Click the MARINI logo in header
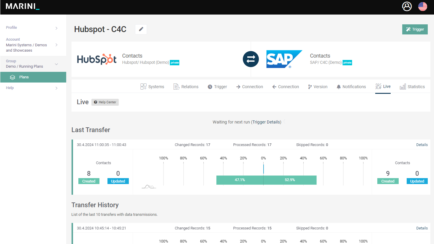The height and width of the screenshot is (244, 434). [x=23, y=7]
